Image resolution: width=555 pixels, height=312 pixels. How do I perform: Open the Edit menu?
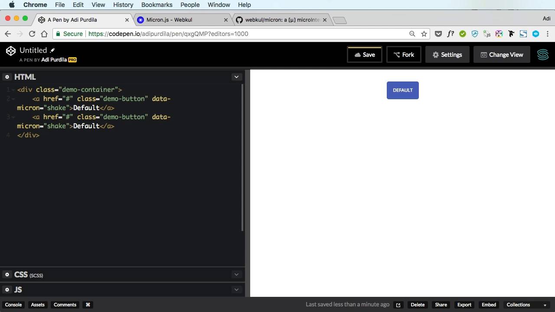tap(78, 5)
